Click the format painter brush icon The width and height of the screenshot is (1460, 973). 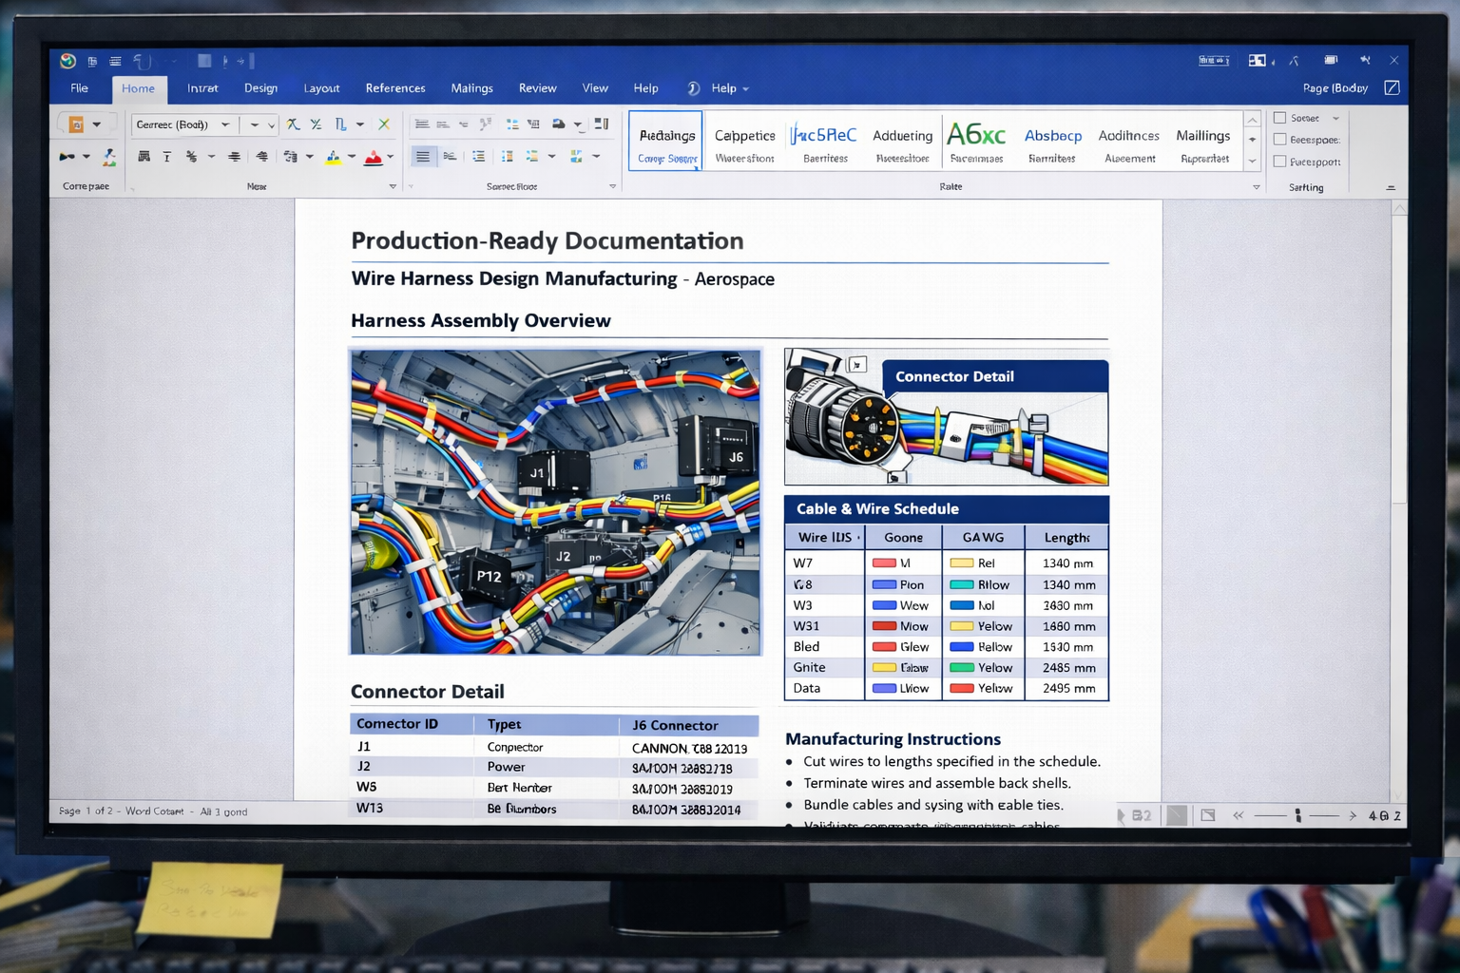109,157
